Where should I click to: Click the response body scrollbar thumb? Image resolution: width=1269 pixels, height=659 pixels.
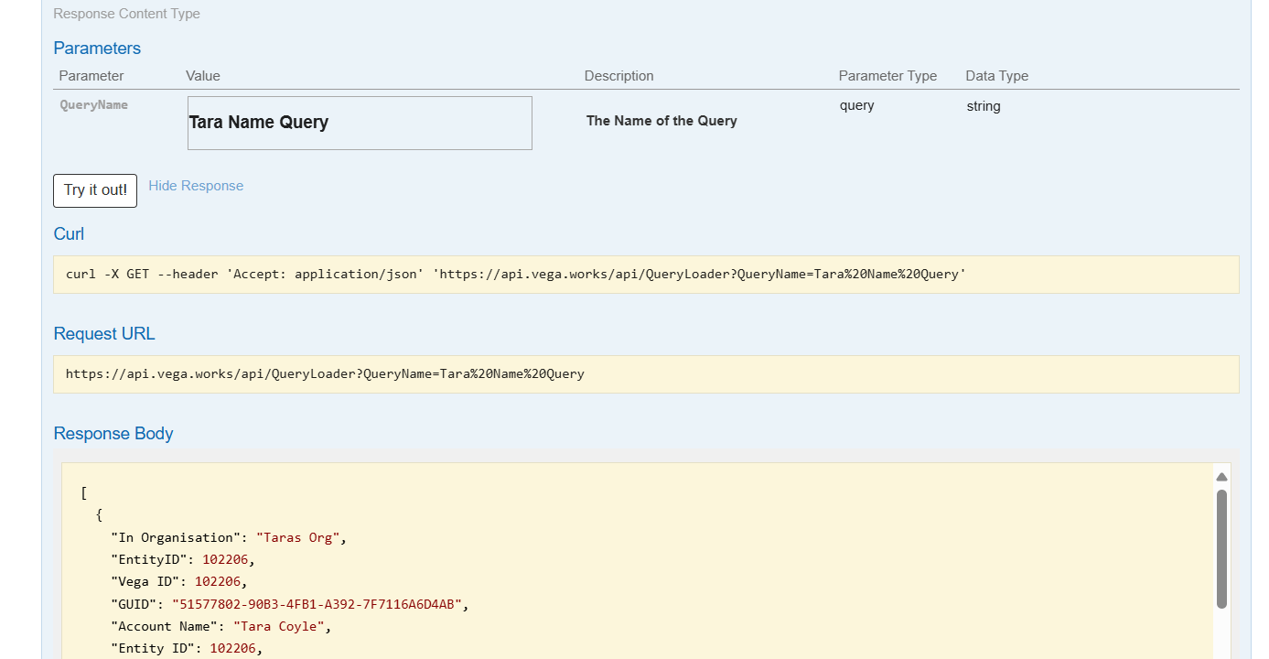tap(1221, 548)
